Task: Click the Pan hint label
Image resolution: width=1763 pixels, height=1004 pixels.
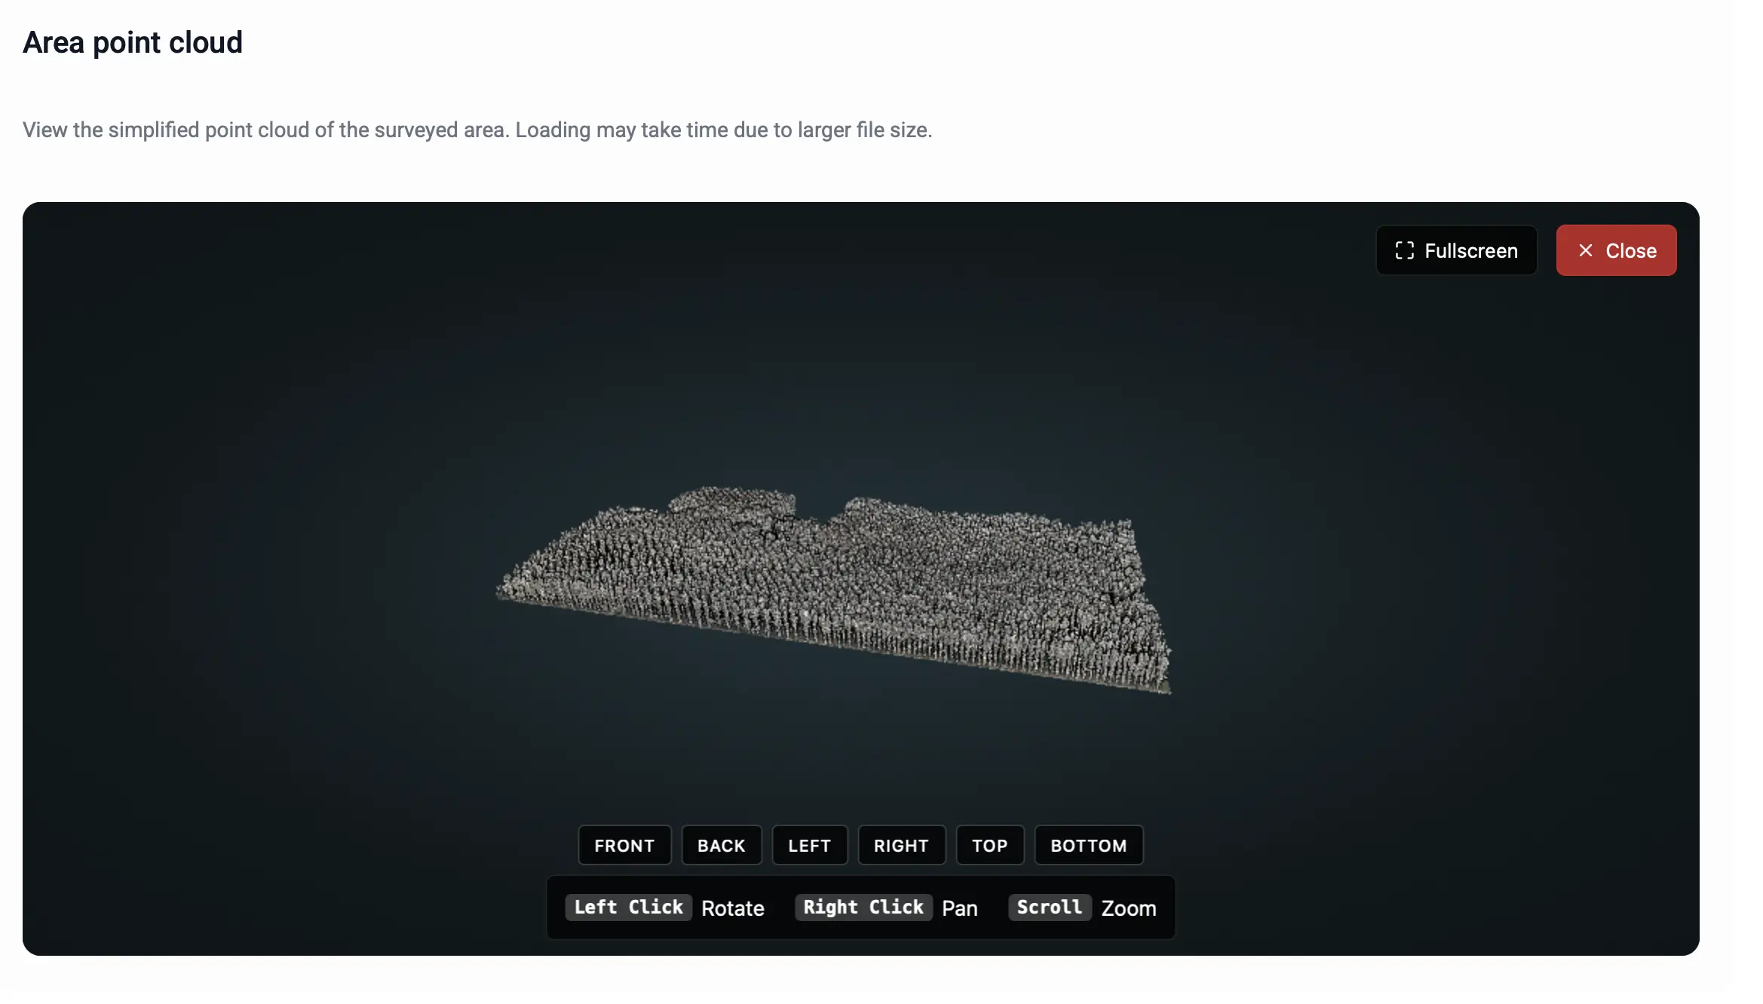Action: coord(959,908)
